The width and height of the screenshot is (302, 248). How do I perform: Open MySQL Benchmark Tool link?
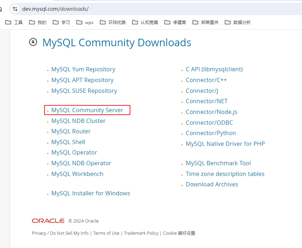(x=218, y=163)
